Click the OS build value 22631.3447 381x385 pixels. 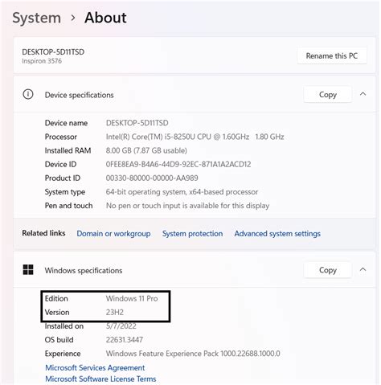click(125, 340)
